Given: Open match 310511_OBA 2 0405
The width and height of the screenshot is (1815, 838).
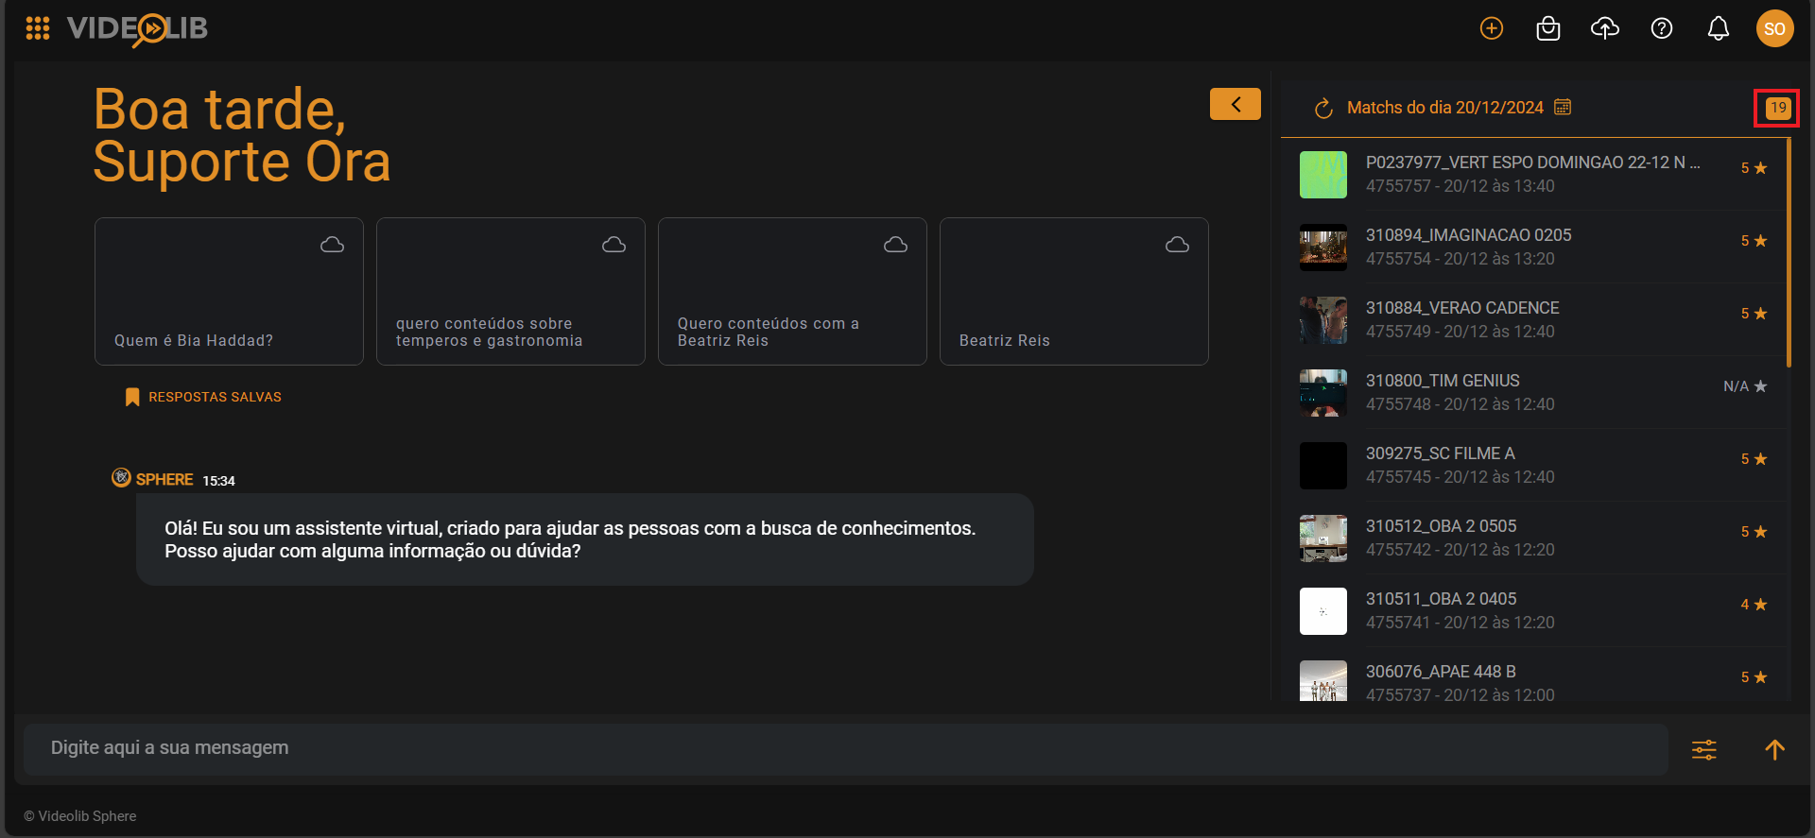Looking at the screenshot, I should coord(1534,610).
